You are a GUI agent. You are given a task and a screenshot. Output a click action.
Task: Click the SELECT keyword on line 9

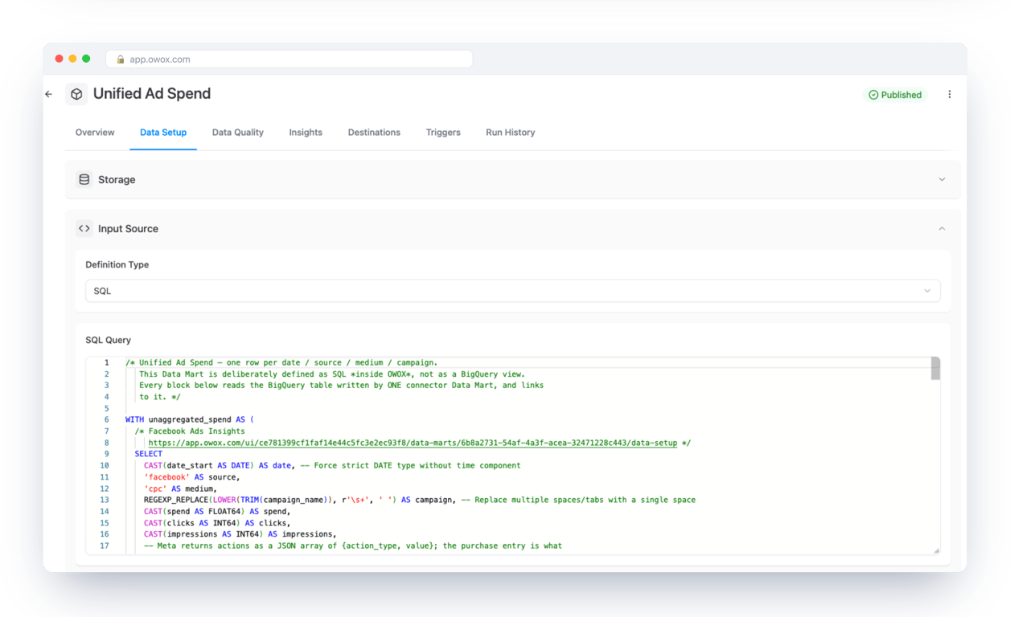[x=149, y=454]
